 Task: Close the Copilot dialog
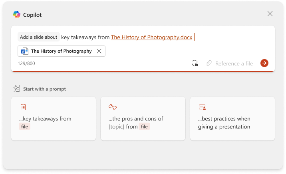tap(270, 14)
